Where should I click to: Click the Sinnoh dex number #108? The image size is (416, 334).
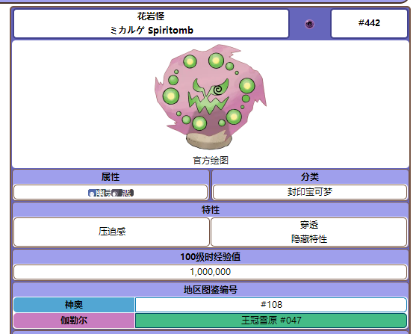[x=271, y=305]
